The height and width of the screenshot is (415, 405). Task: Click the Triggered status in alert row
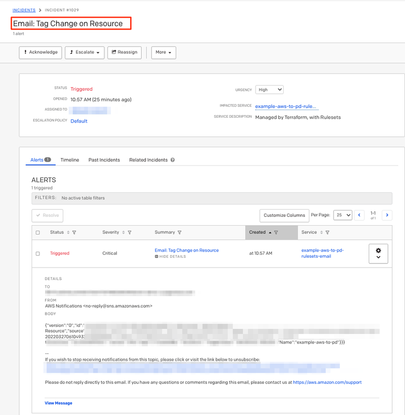[x=60, y=253]
